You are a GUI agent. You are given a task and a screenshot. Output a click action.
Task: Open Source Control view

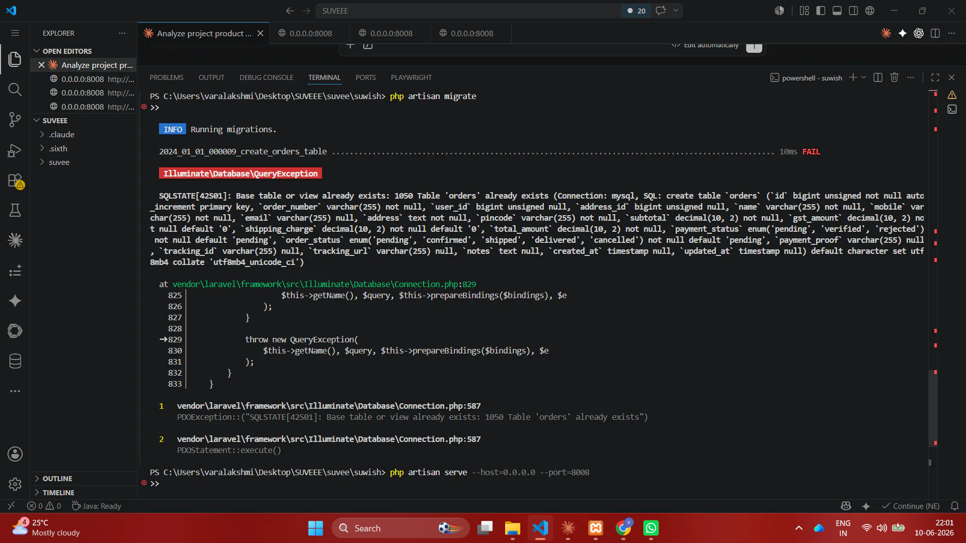[15, 120]
